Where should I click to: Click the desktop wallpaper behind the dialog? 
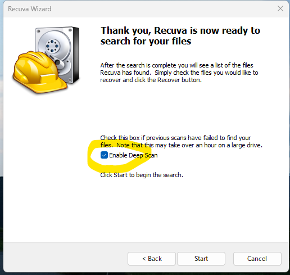click(1, 131)
